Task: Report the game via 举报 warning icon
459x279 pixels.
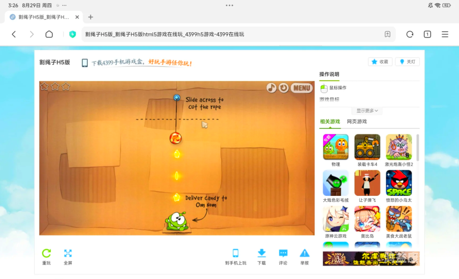Action: click(x=304, y=253)
